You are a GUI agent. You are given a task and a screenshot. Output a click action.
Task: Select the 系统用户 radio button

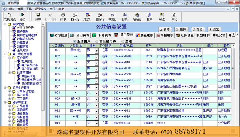pos(75,41)
